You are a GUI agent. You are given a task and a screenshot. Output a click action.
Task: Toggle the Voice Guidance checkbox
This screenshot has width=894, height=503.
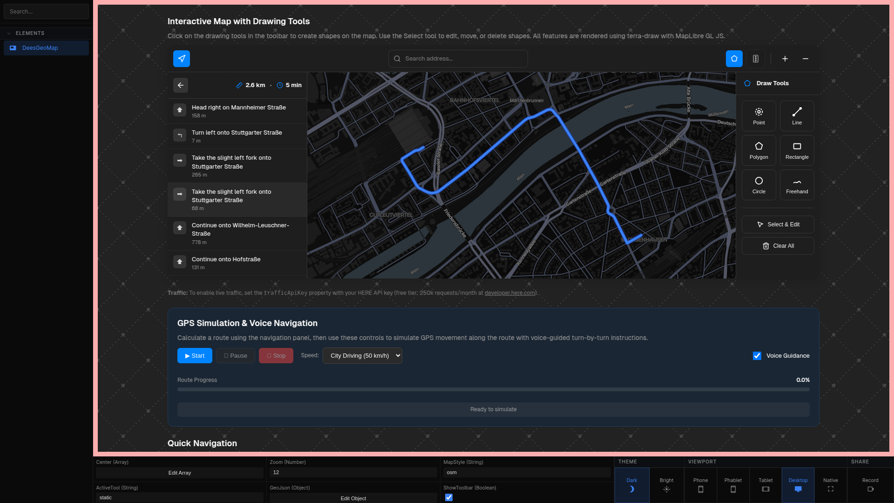757,356
